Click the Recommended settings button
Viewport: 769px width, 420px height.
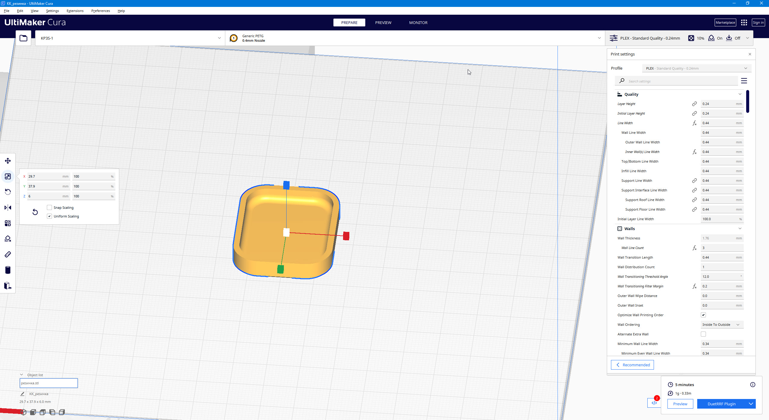[632, 364]
